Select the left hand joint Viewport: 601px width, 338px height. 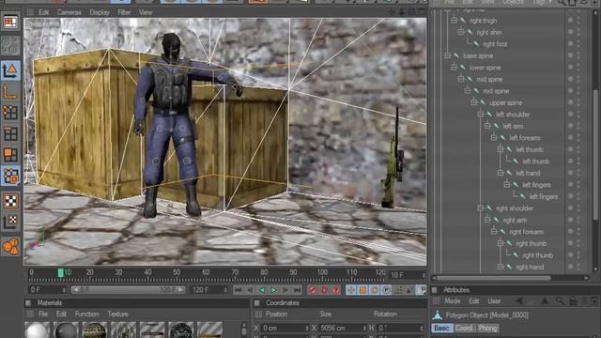(x=528, y=173)
